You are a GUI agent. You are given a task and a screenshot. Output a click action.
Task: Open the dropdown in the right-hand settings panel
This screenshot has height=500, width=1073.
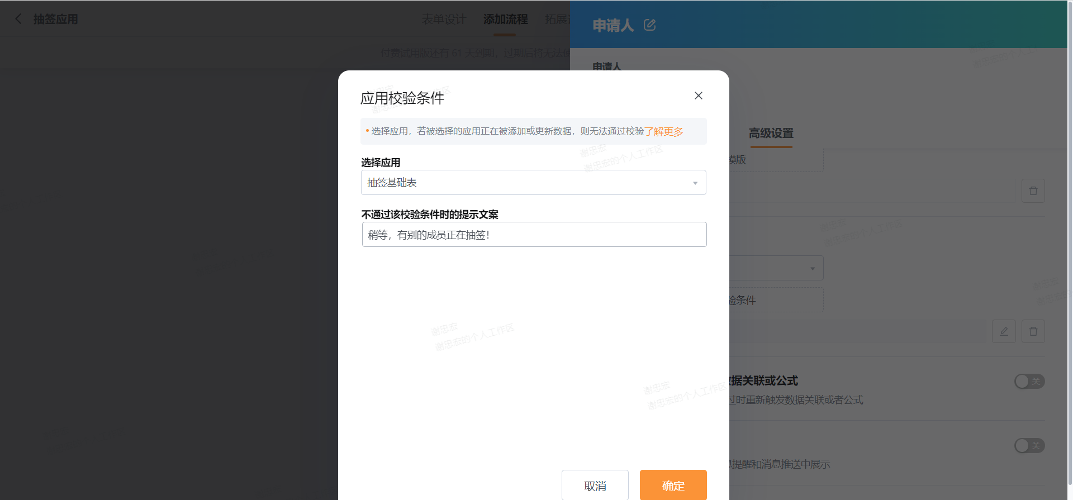coord(776,268)
